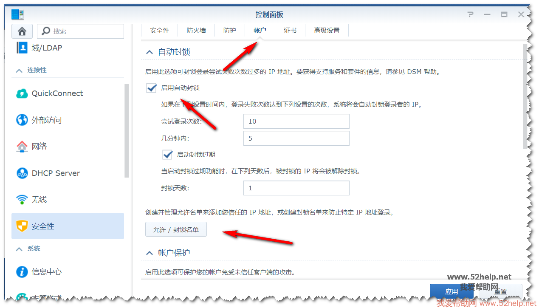This screenshot has width=539, height=308.
Task: Click the 应用 apply button
Action: 451,291
